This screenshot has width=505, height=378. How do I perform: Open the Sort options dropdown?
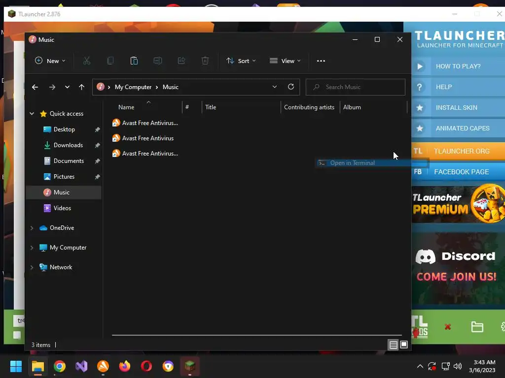pos(241,61)
